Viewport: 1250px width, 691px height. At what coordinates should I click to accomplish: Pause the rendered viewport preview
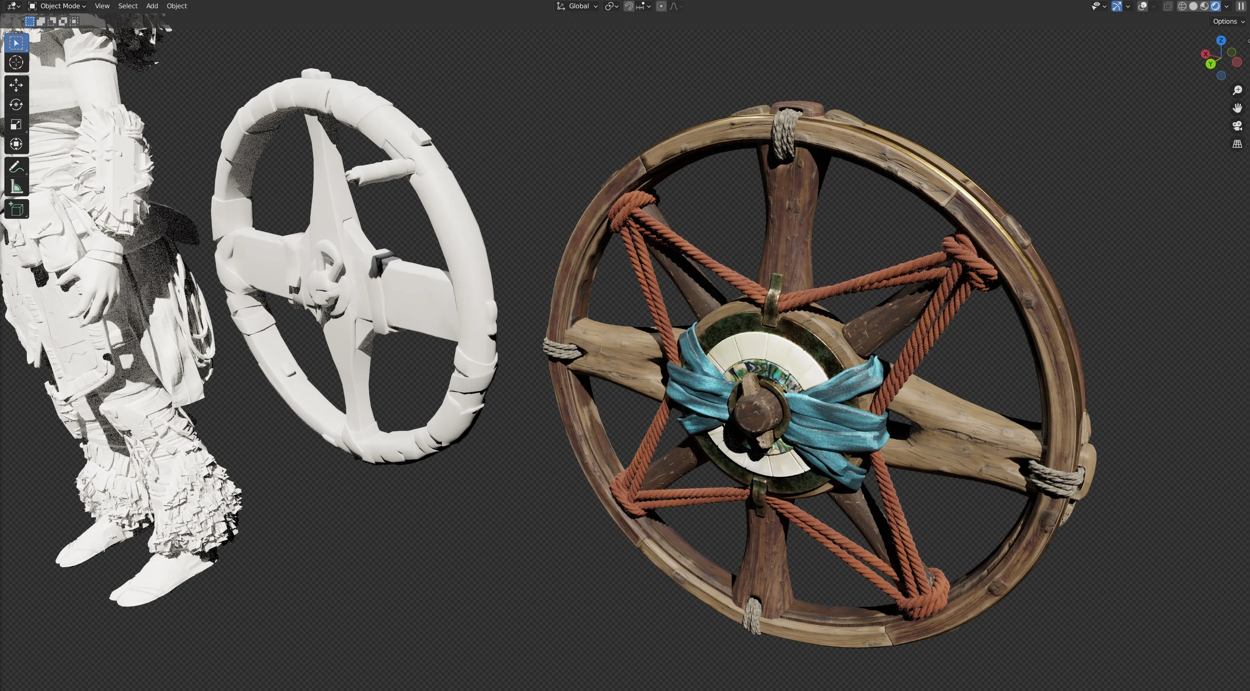pyautogui.click(x=1241, y=6)
